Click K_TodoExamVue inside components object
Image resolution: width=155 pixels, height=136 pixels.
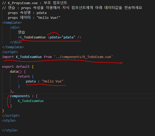pos(31,101)
